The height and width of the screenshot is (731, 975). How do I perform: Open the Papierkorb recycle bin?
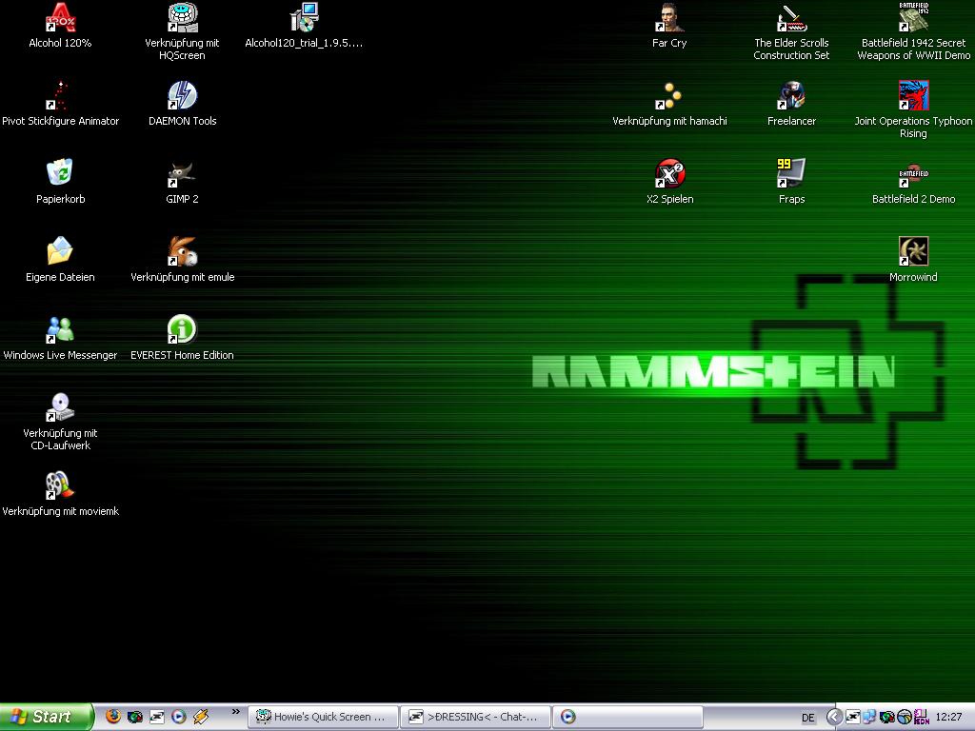point(60,182)
